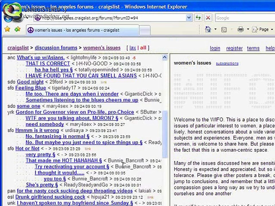This screenshot has width=275, height=206.
Task: Open the Feeling Blue thread
Action: click(x=31, y=88)
